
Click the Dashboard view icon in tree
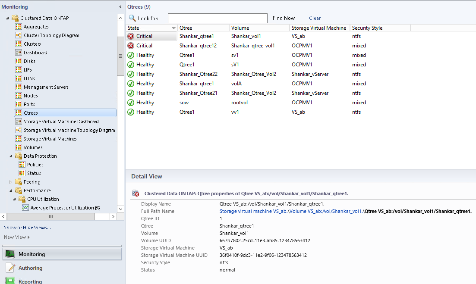point(19,53)
